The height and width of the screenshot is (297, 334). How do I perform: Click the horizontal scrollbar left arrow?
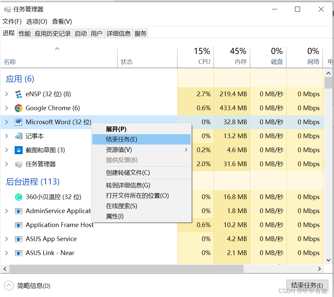coord(5,269)
